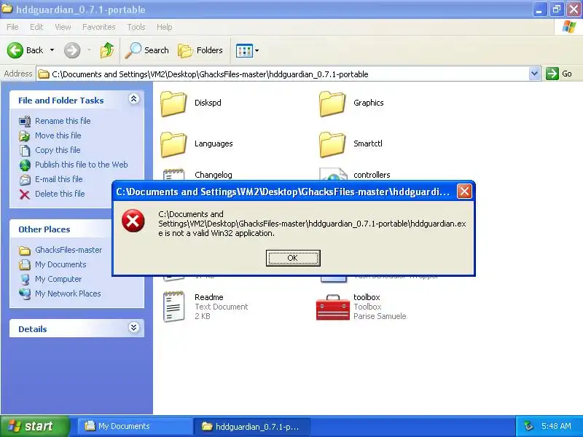Click the My Network Places icon
583x437 pixels.
coord(25,294)
